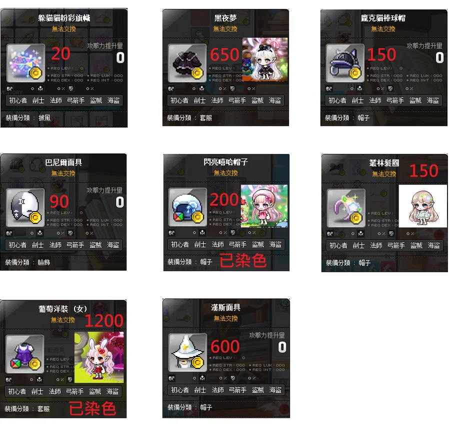The image size is (450, 439).
Task: Click the 葡萄洋裝 purple dress icon
Action: (x=25, y=354)
